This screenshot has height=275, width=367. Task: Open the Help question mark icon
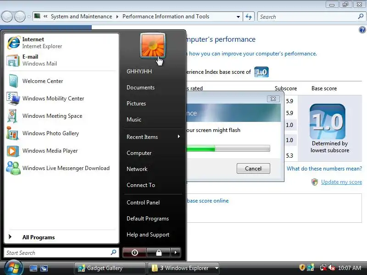click(x=362, y=30)
